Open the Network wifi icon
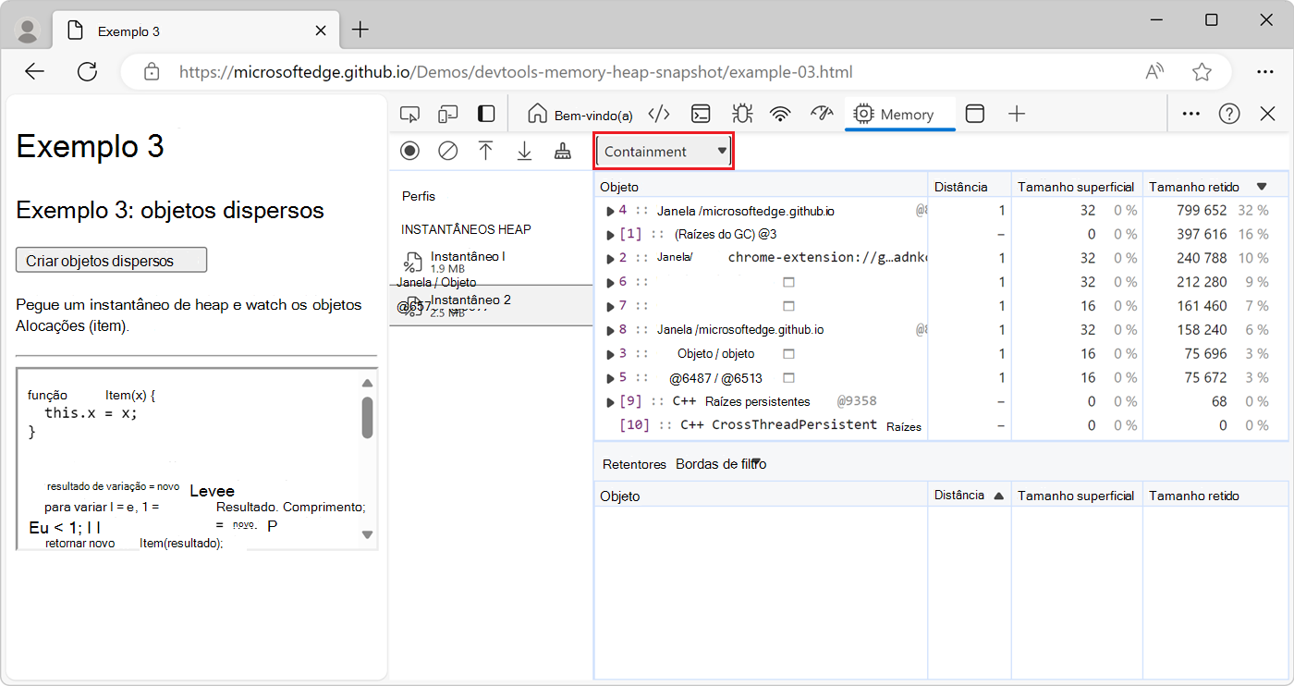The width and height of the screenshot is (1294, 686). click(781, 114)
